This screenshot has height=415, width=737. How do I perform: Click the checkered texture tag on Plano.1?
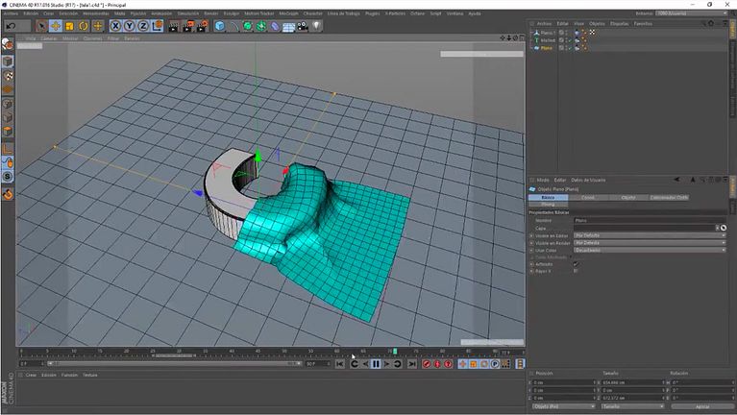592,33
